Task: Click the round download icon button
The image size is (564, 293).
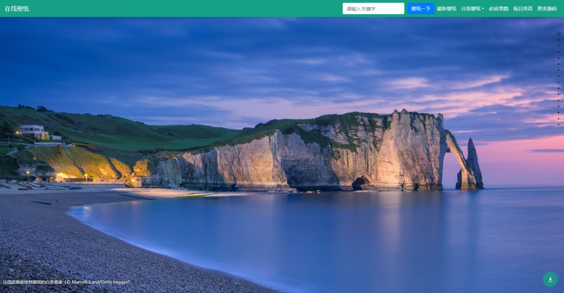Action: (550, 279)
